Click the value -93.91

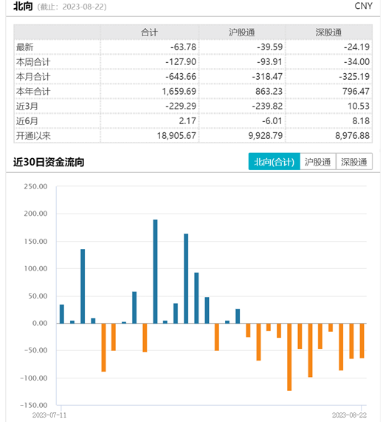pyautogui.click(x=269, y=62)
